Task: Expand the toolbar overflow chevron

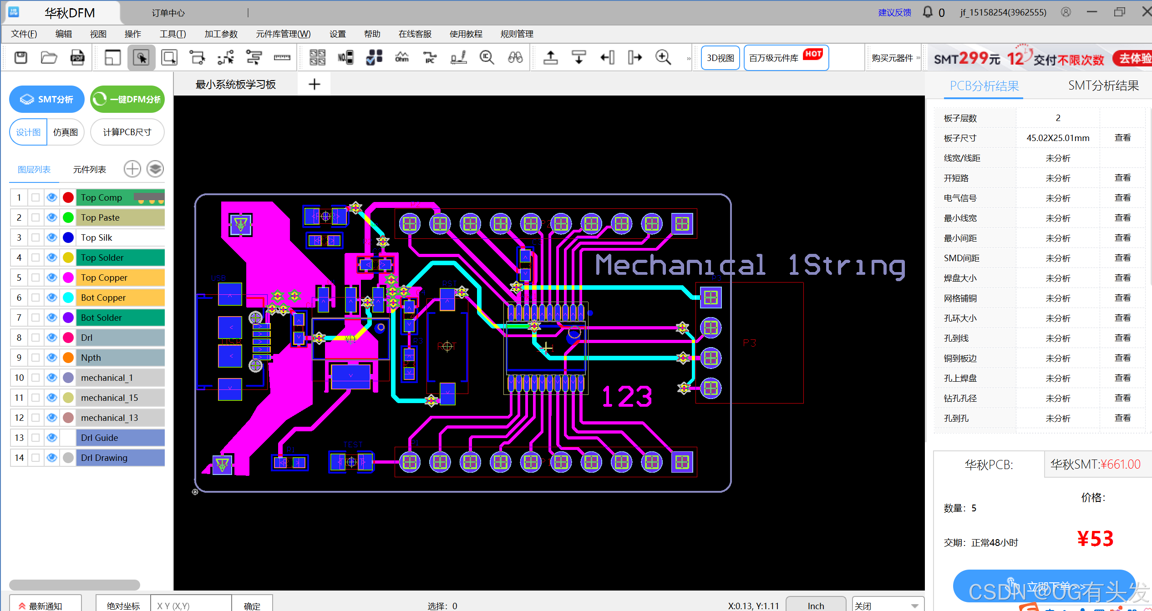Action: (689, 58)
